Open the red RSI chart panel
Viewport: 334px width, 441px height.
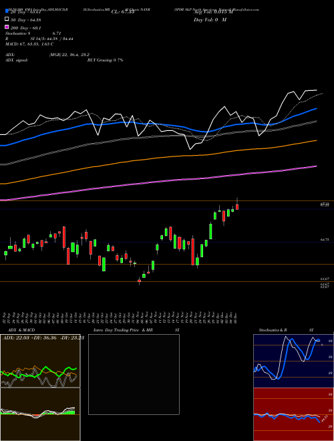coord(293,414)
